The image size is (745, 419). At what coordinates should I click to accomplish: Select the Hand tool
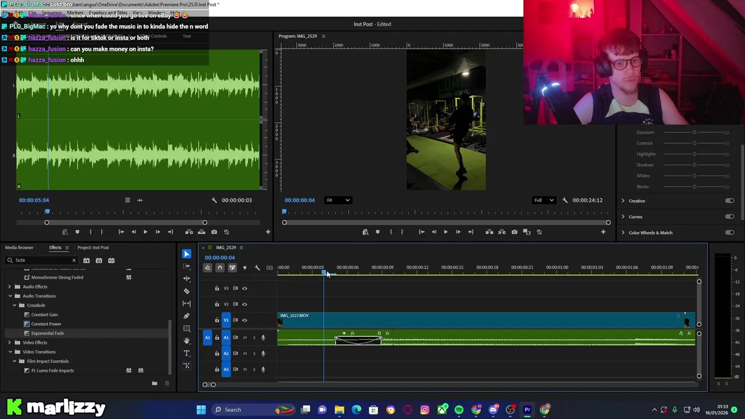point(186,341)
